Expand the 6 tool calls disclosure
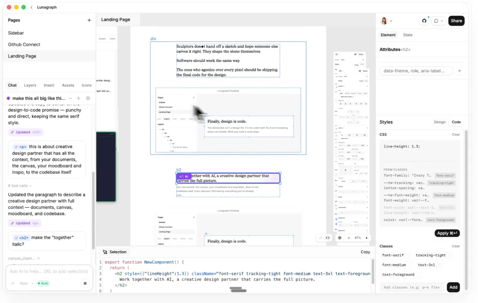 click(20, 186)
